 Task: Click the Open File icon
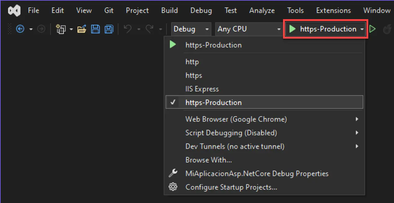click(82, 29)
